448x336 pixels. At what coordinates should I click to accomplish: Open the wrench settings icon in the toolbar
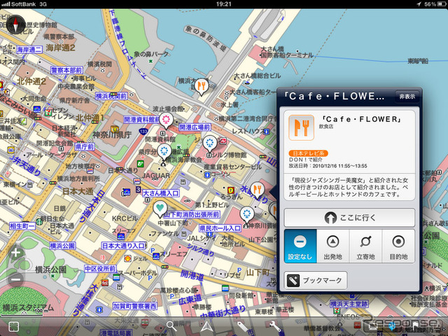(x=275, y=327)
